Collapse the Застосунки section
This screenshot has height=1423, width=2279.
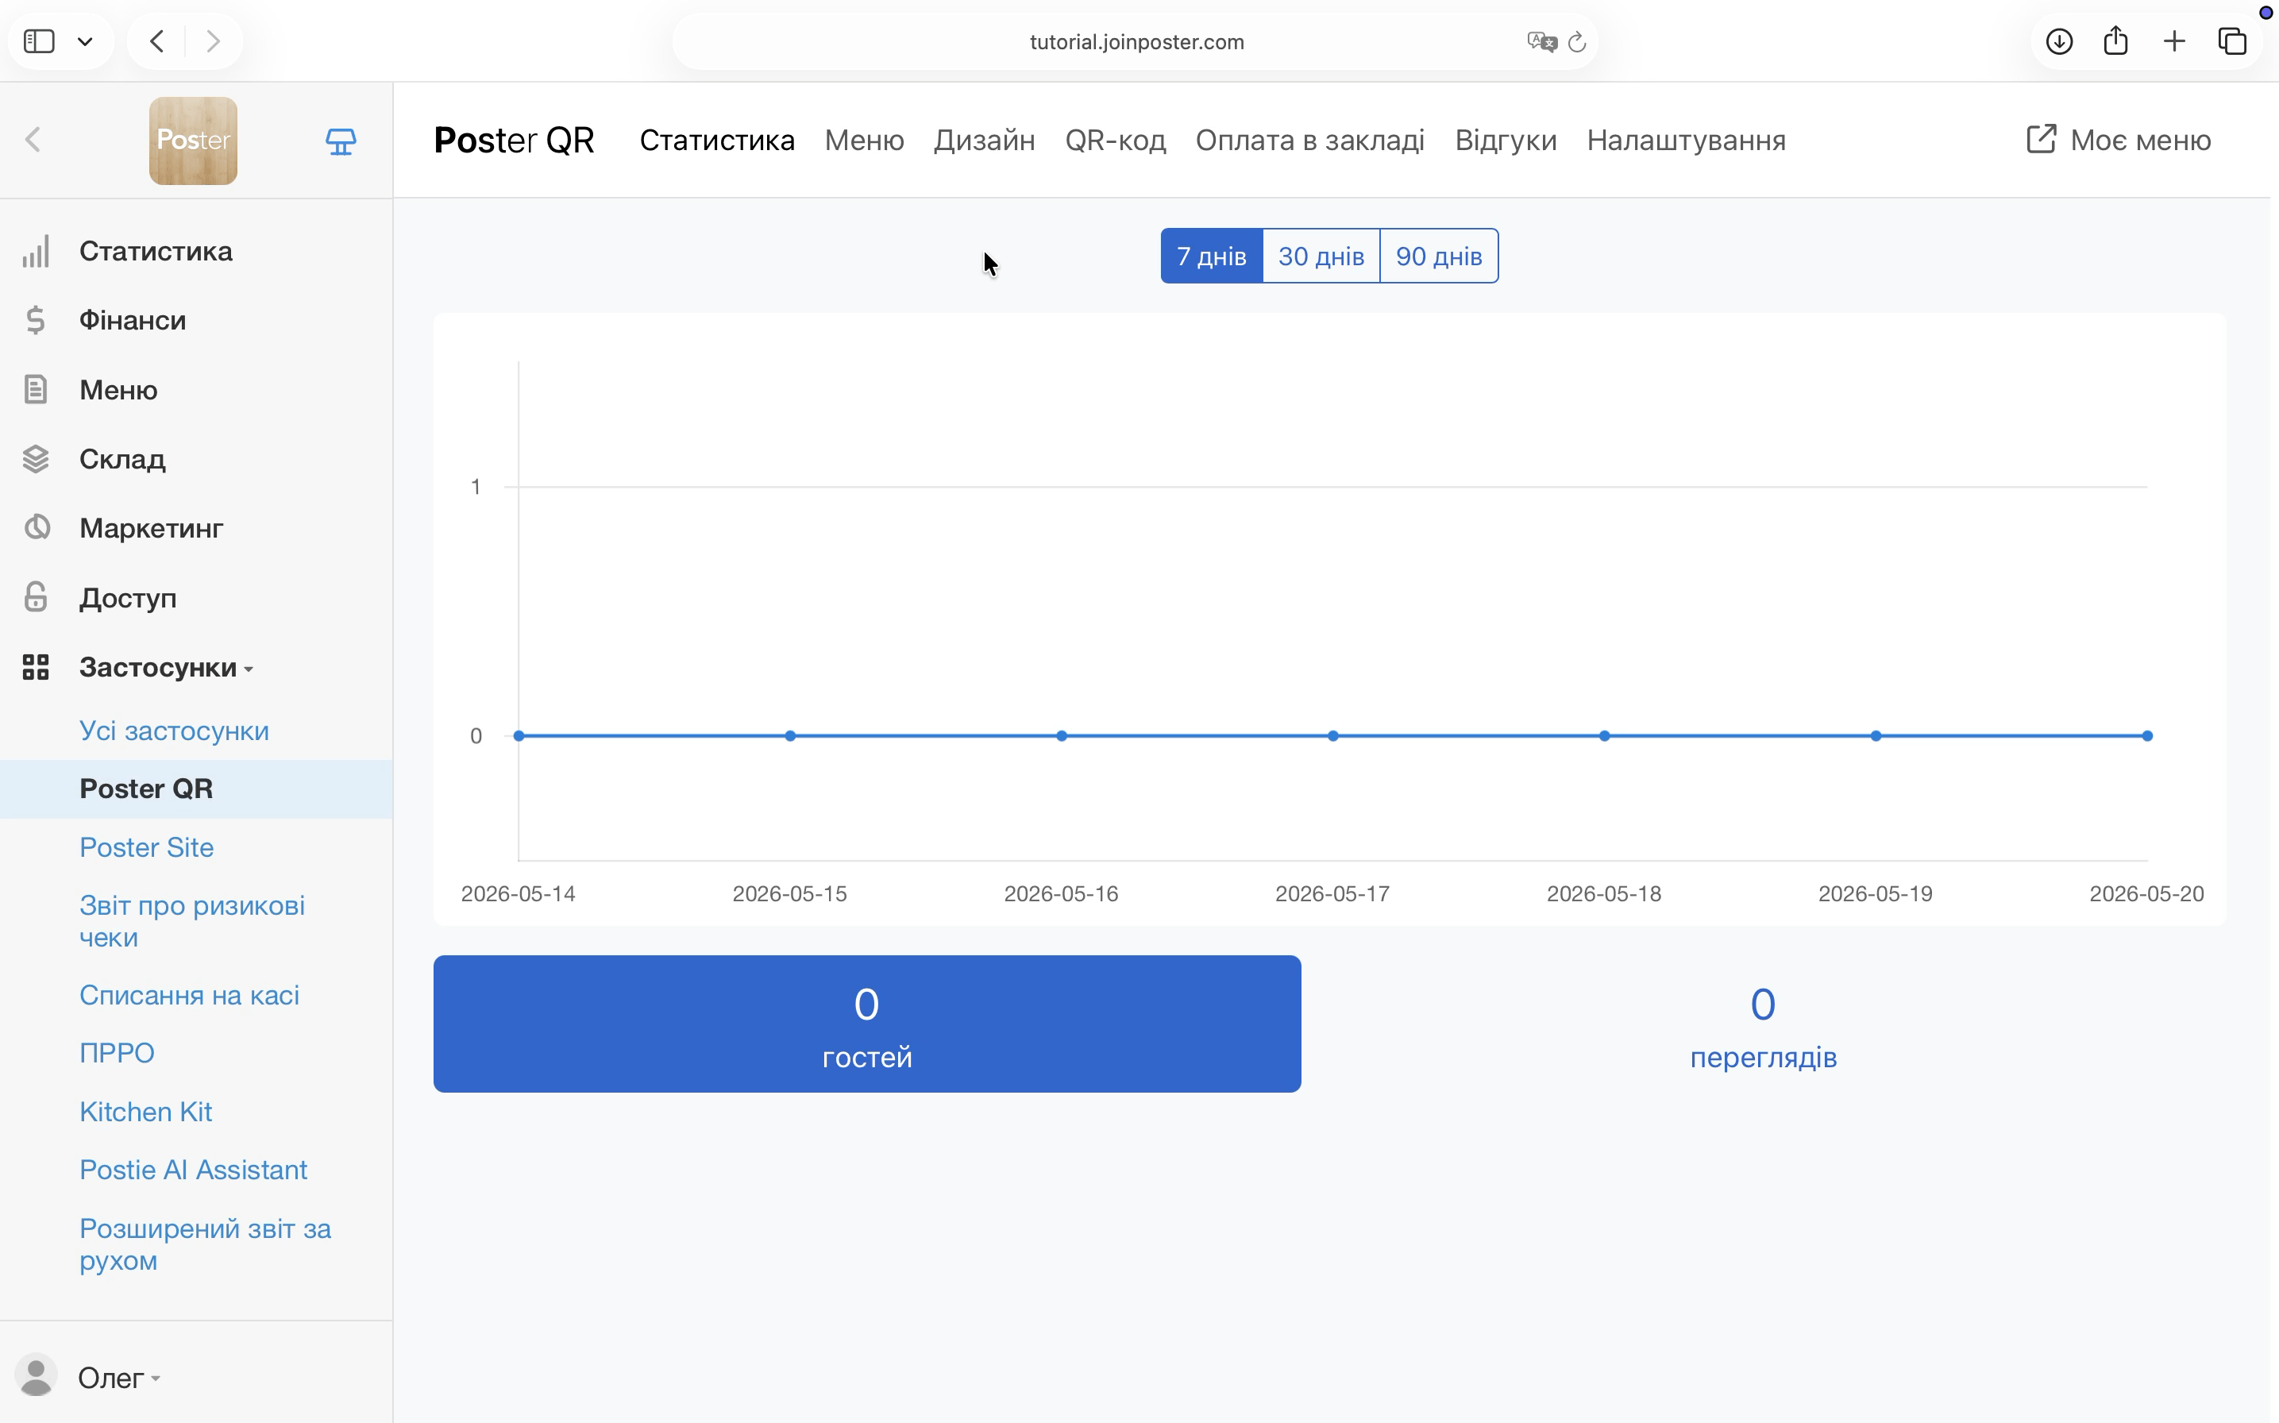coord(167,667)
